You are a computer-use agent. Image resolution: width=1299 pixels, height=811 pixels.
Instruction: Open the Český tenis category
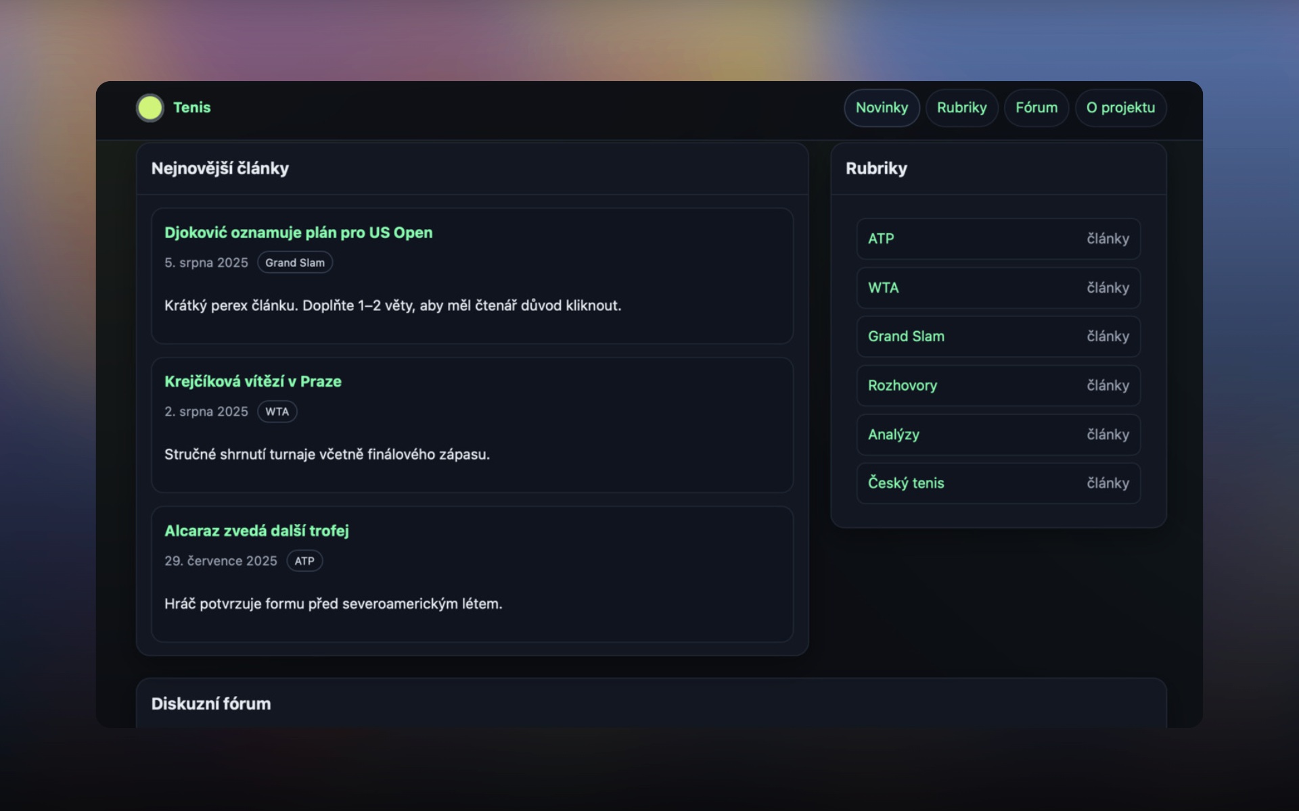pyautogui.click(x=998, y=483)
